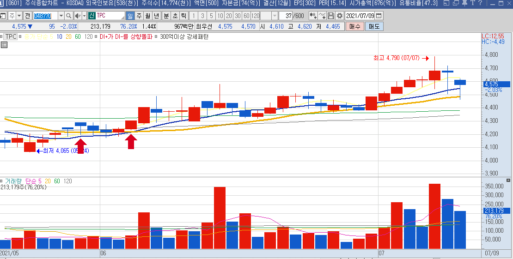Click the TPC chart legend label
Viewport: 513px width, 259px height.
pos(11,36)
